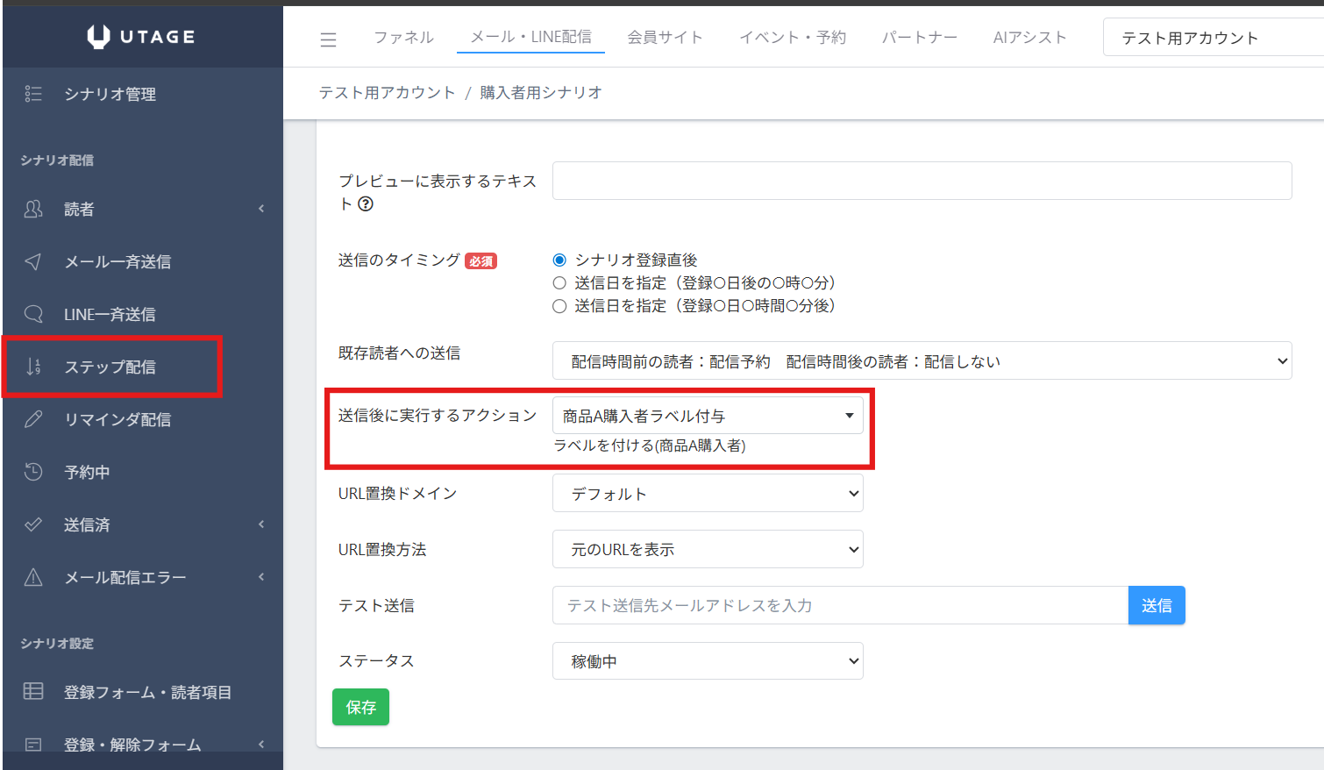Click the UTAGE logo icon
This screenshot has width=1324, height=770.
coord(98,37)
